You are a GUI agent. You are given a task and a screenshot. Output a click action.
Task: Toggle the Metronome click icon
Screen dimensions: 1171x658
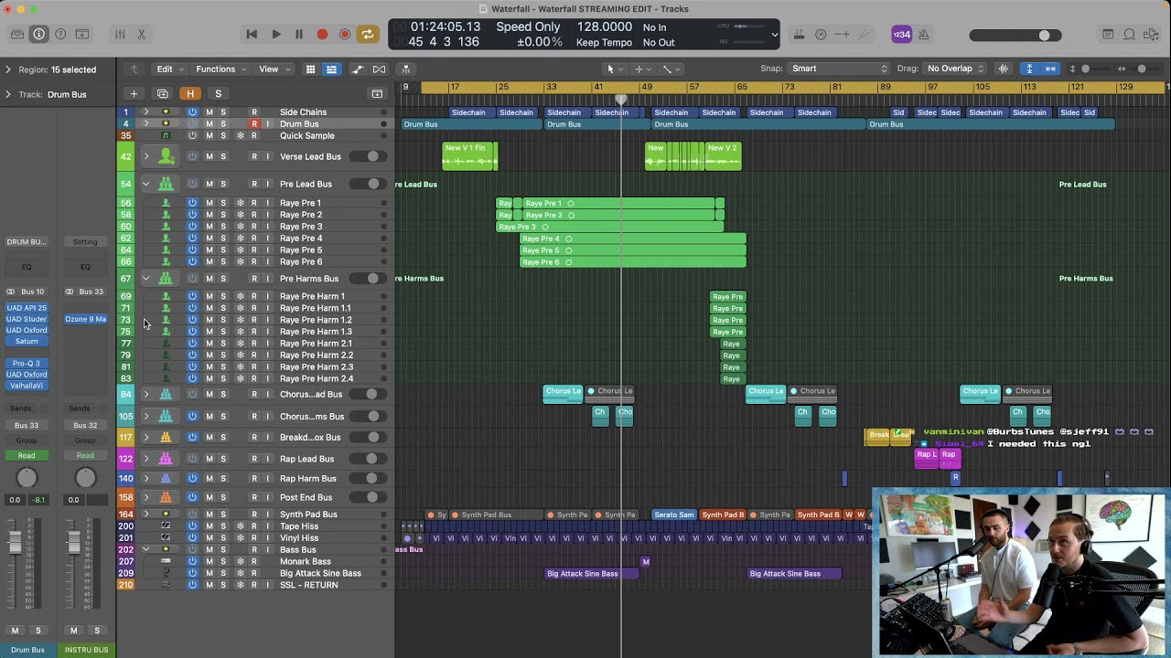click(923, 34)
